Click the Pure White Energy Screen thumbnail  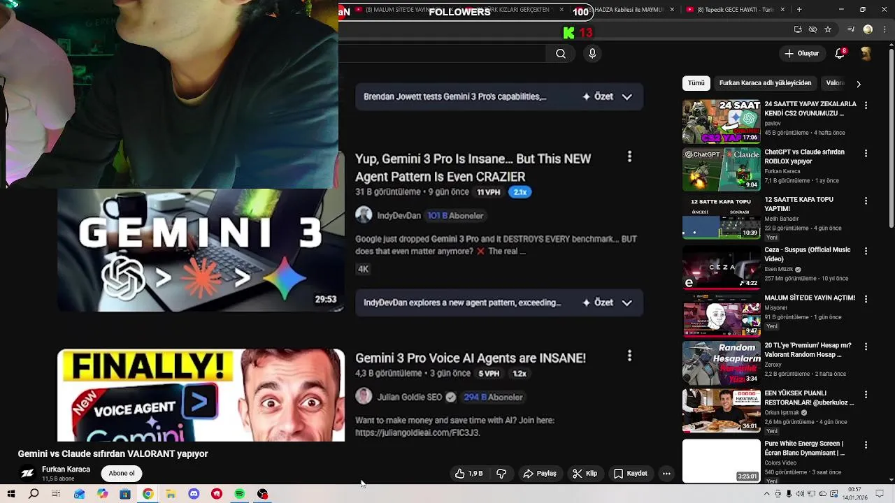pos(721,461)
